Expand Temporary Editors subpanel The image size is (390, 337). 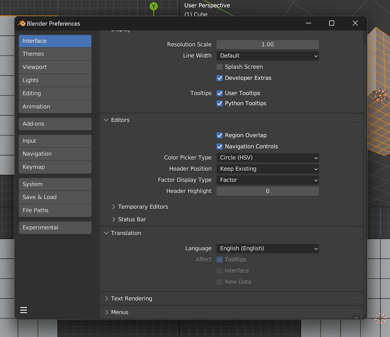tap(114, 207)
